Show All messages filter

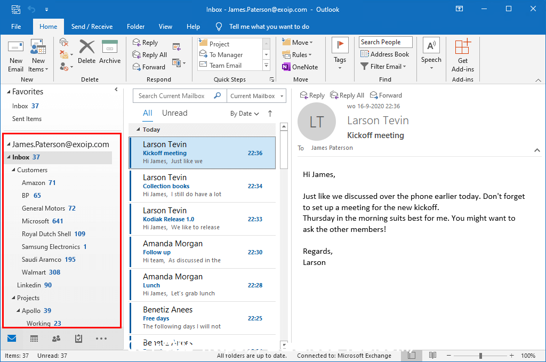coord(148,113)
